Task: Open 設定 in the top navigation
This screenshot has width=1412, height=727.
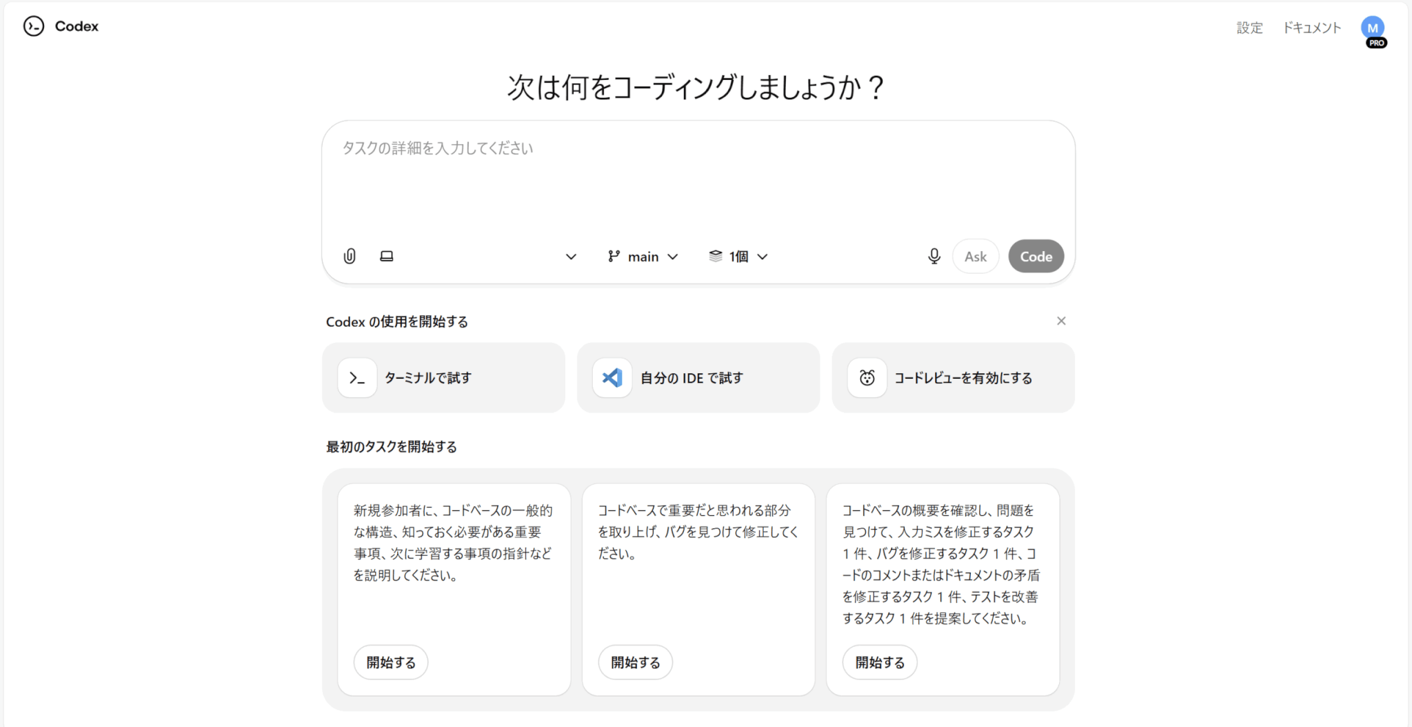Action: 1249,28
